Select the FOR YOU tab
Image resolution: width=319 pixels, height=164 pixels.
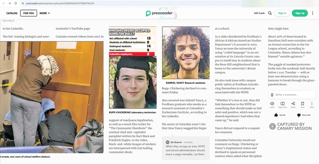[x=29, y=13]
